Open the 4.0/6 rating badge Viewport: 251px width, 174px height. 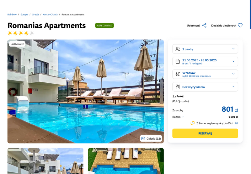pyautogui.click(x=104, y=25)
